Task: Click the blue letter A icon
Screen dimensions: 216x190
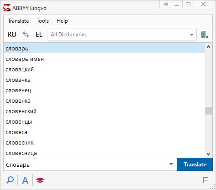Action: pyautogui.click(x=25, y=180)
